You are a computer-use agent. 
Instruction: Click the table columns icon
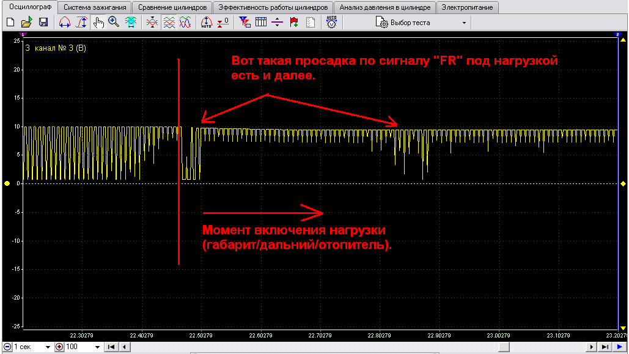tap(261, 22)
